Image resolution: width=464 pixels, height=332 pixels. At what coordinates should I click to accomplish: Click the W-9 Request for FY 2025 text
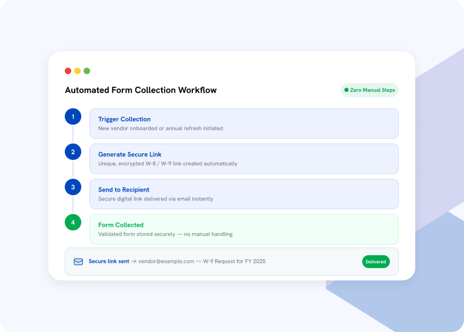coord(234,261)
